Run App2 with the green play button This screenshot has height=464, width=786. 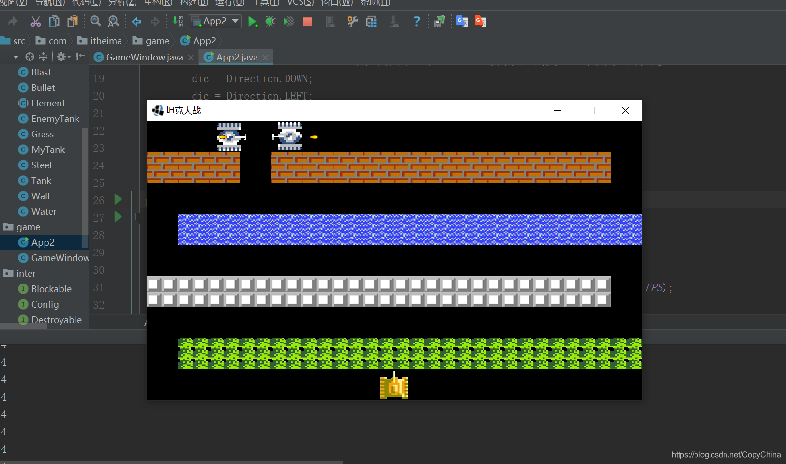click(x=252, y=21)
